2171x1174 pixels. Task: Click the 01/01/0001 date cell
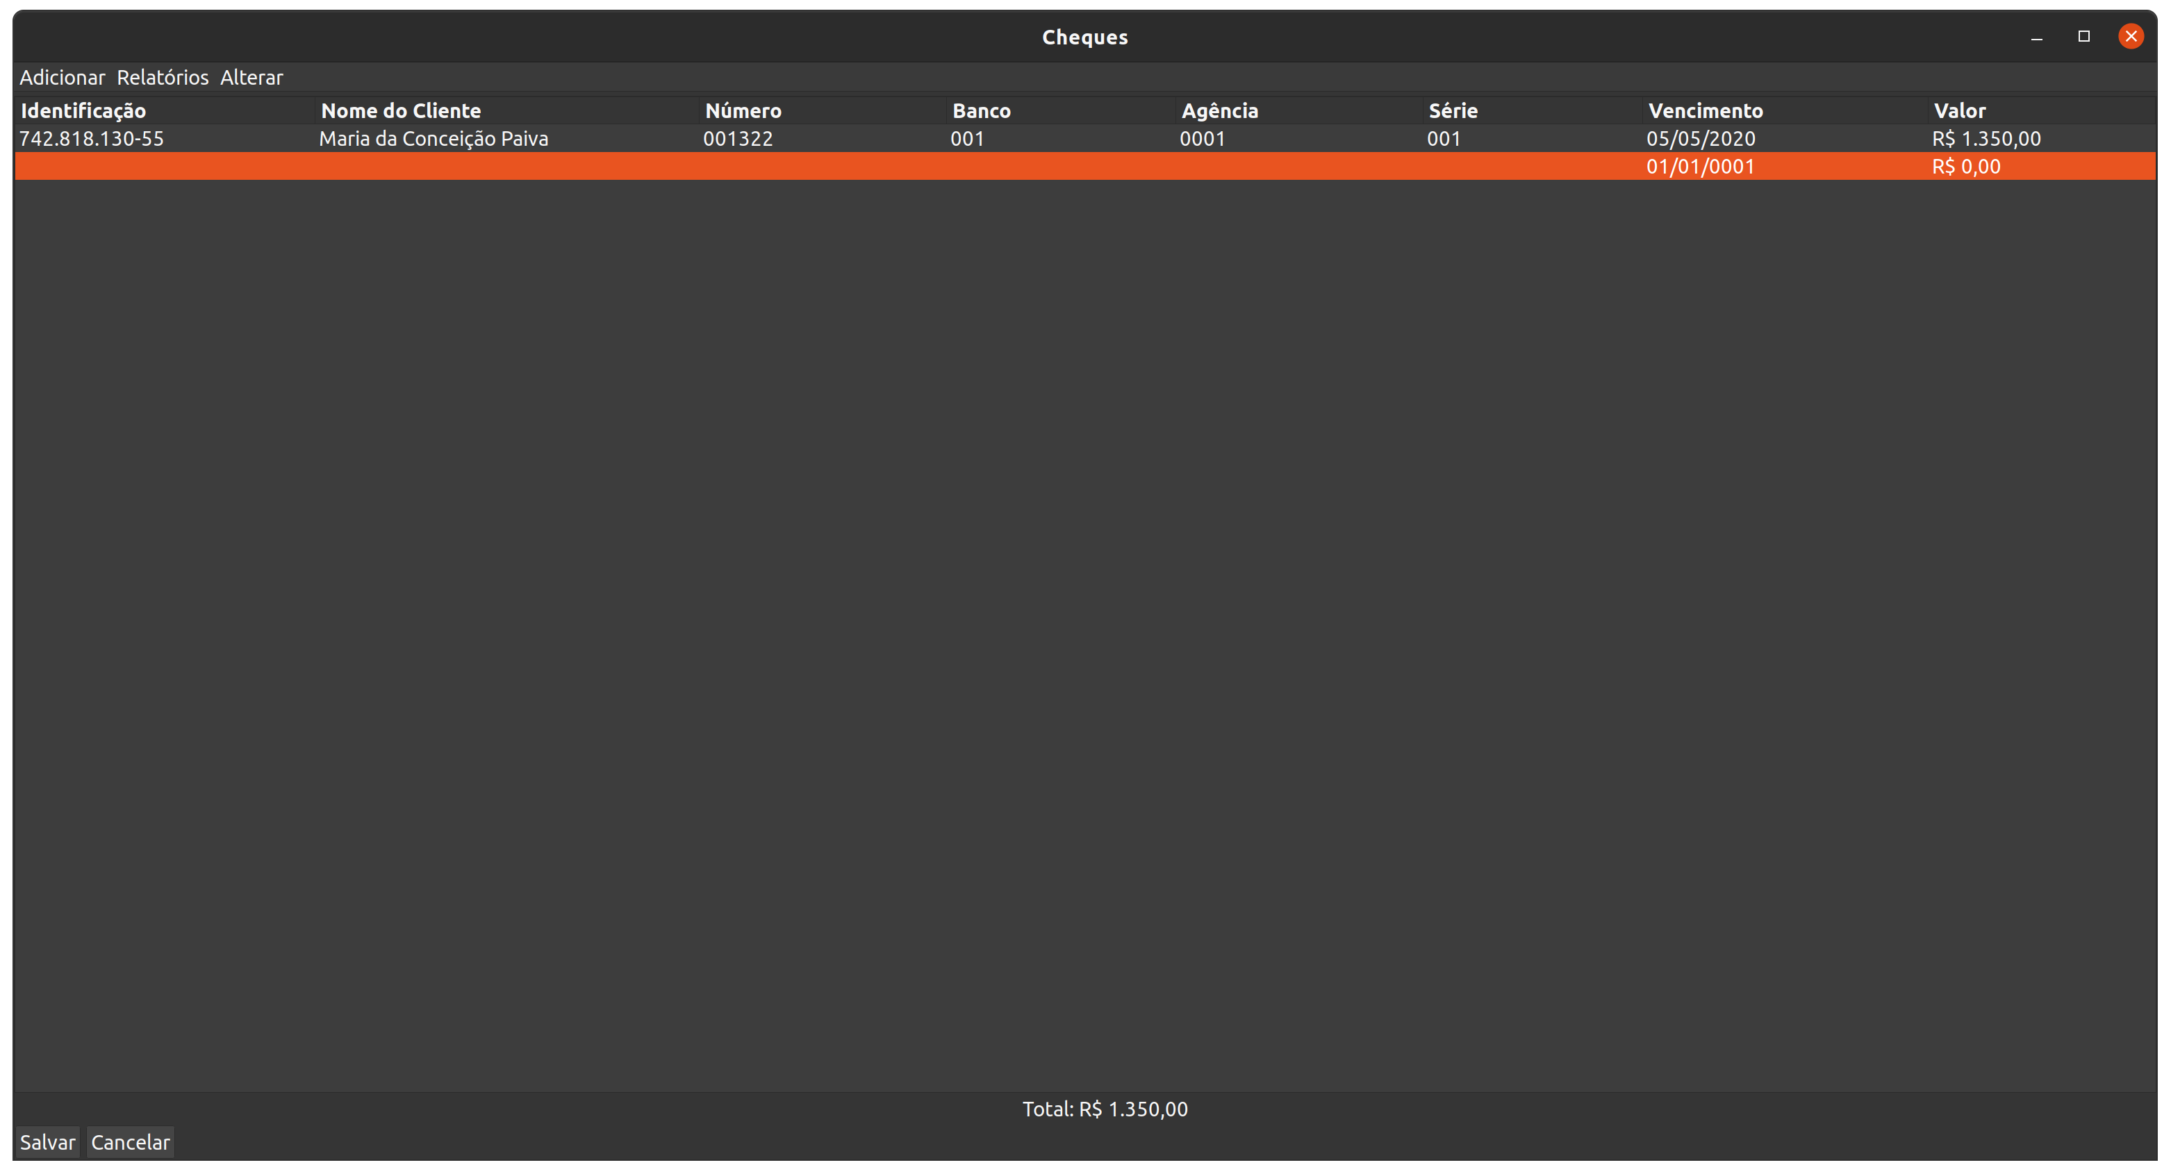pyautogui.click(x=1700, y=167)
